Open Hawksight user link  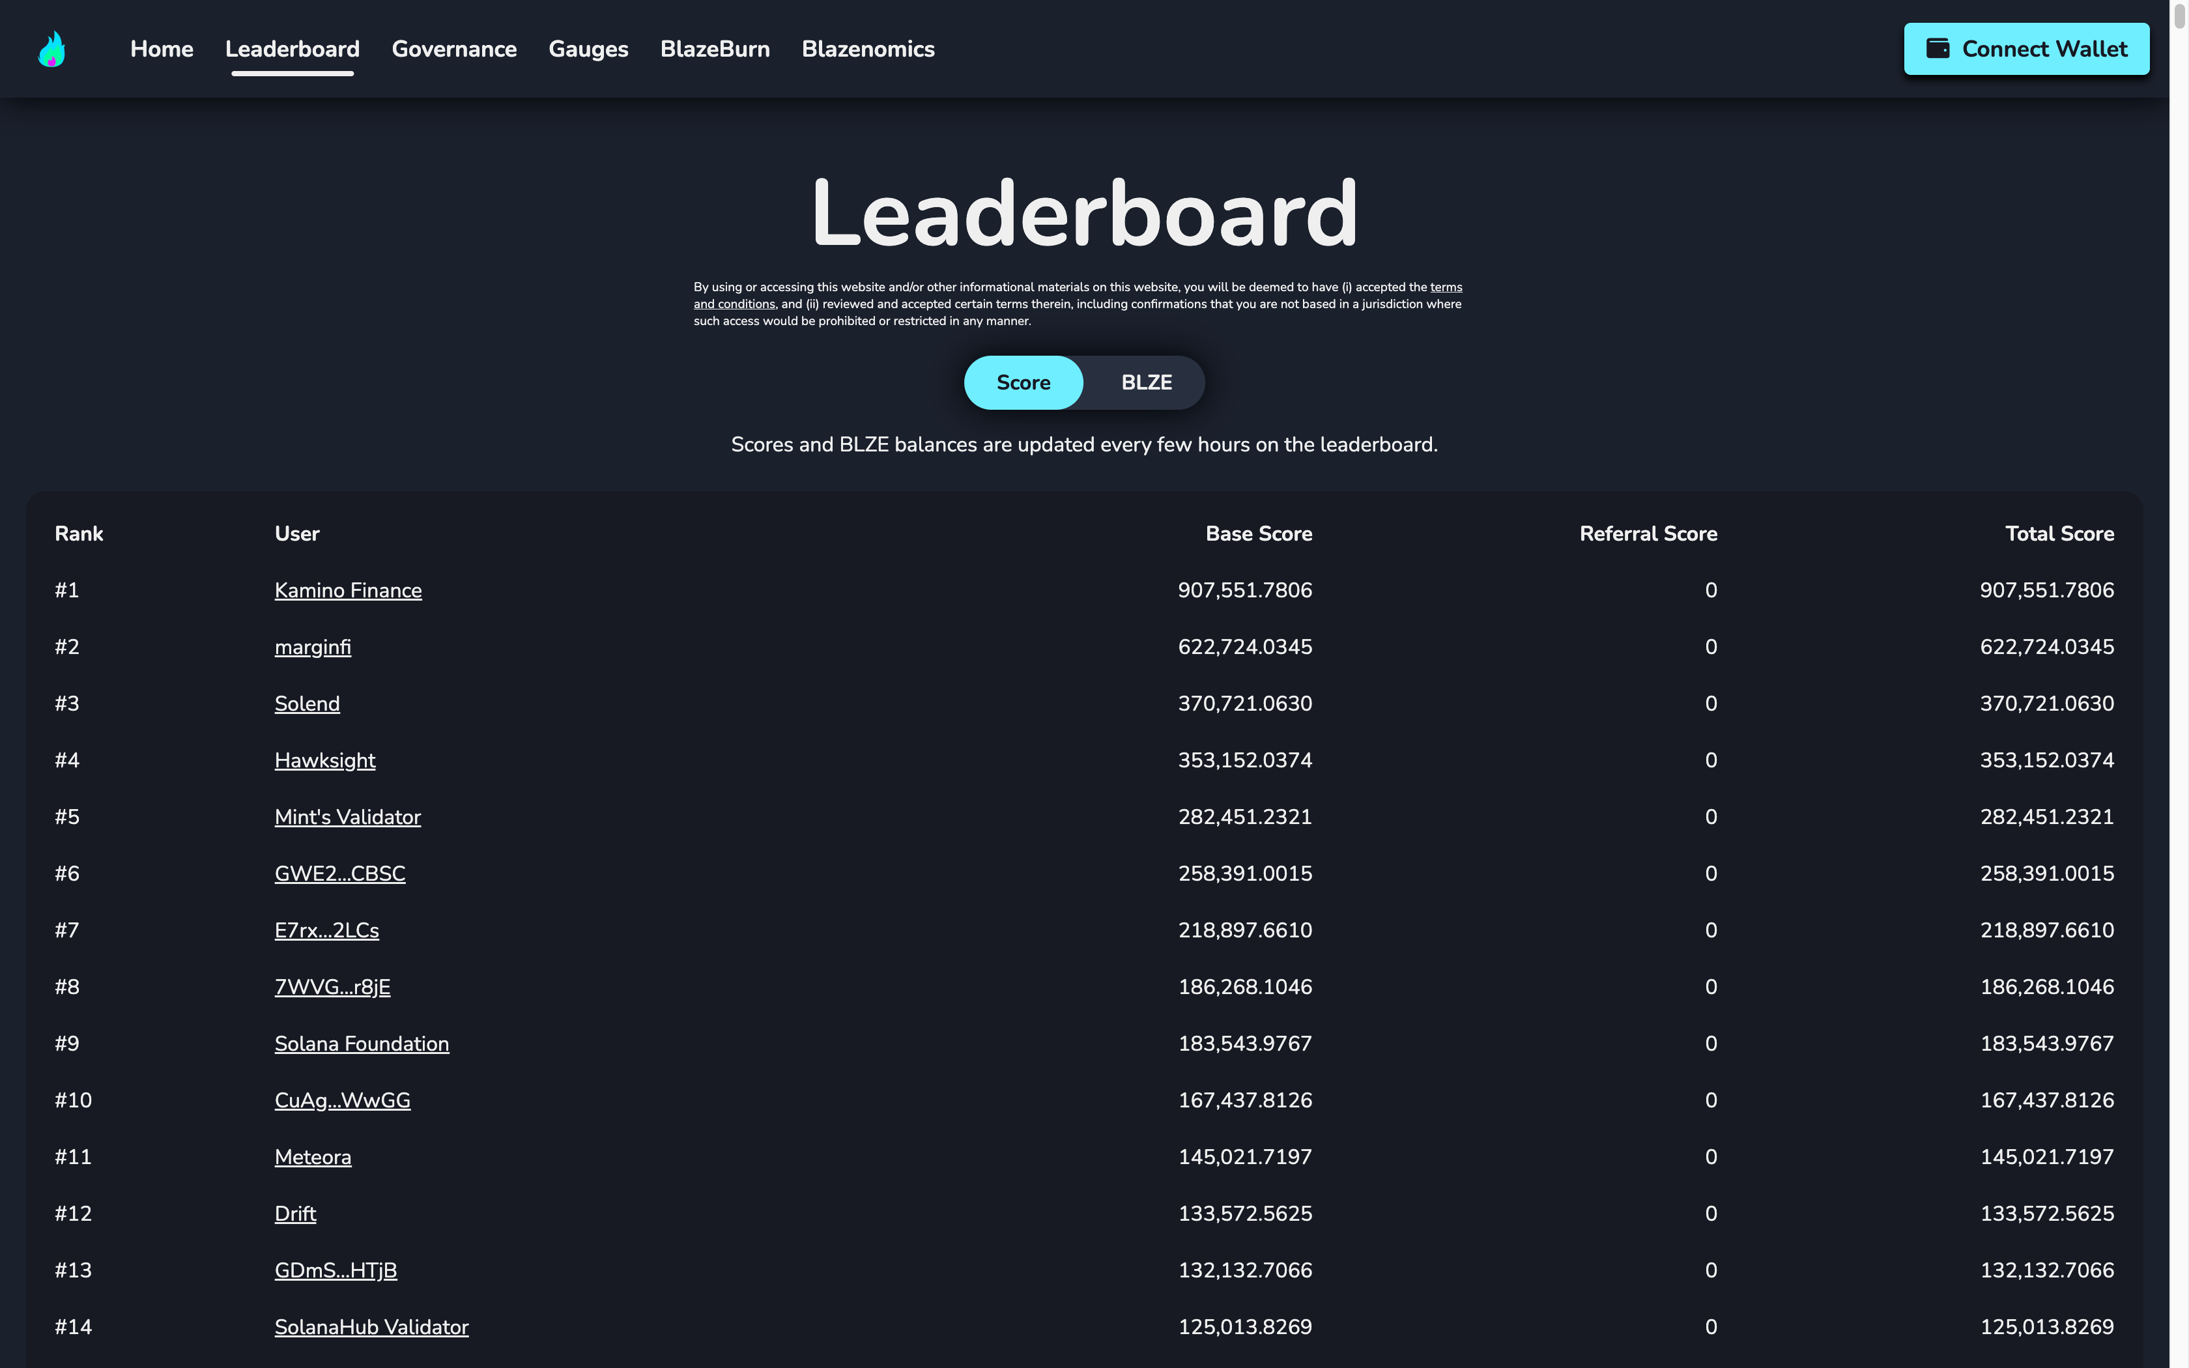point(324,760)
